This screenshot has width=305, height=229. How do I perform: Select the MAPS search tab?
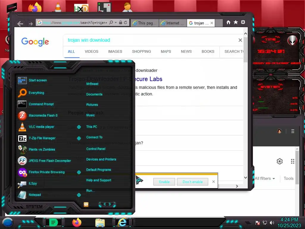[166, 51]
